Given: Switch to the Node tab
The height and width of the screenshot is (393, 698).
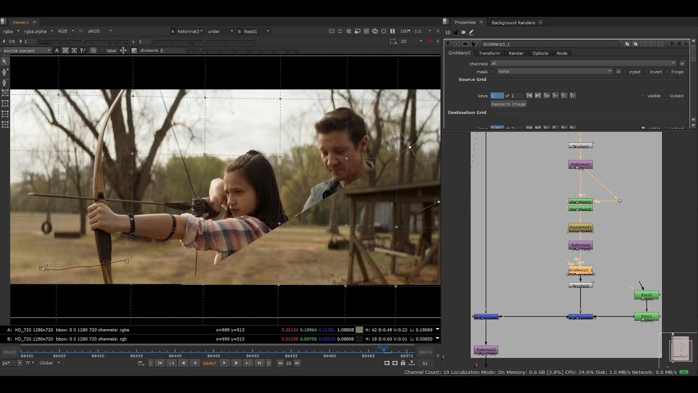Looking at the screenshot, I should pyautogui.click(x=562, y=53).
